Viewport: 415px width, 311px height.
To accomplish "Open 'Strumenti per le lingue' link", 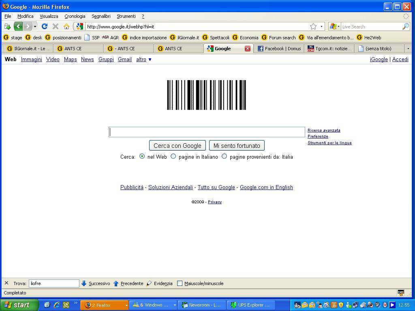I will click(x=329, y=143).
